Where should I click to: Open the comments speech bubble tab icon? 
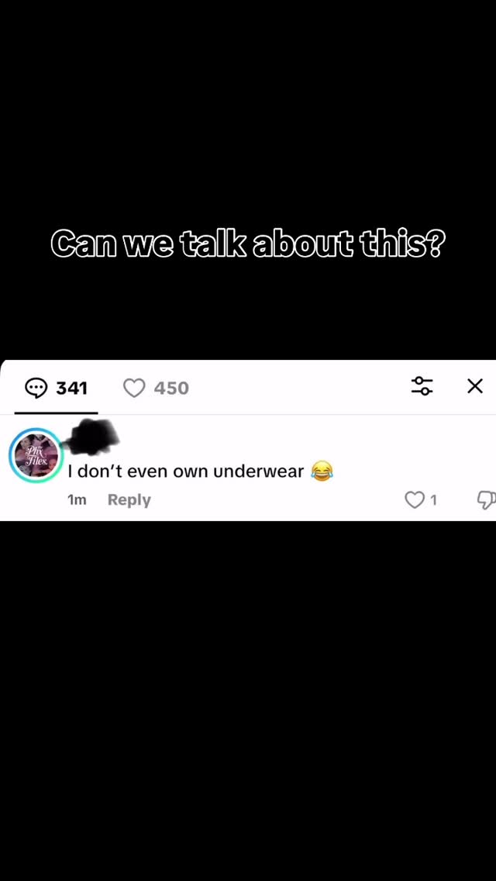pyautogui.click(x=36, y=388)
